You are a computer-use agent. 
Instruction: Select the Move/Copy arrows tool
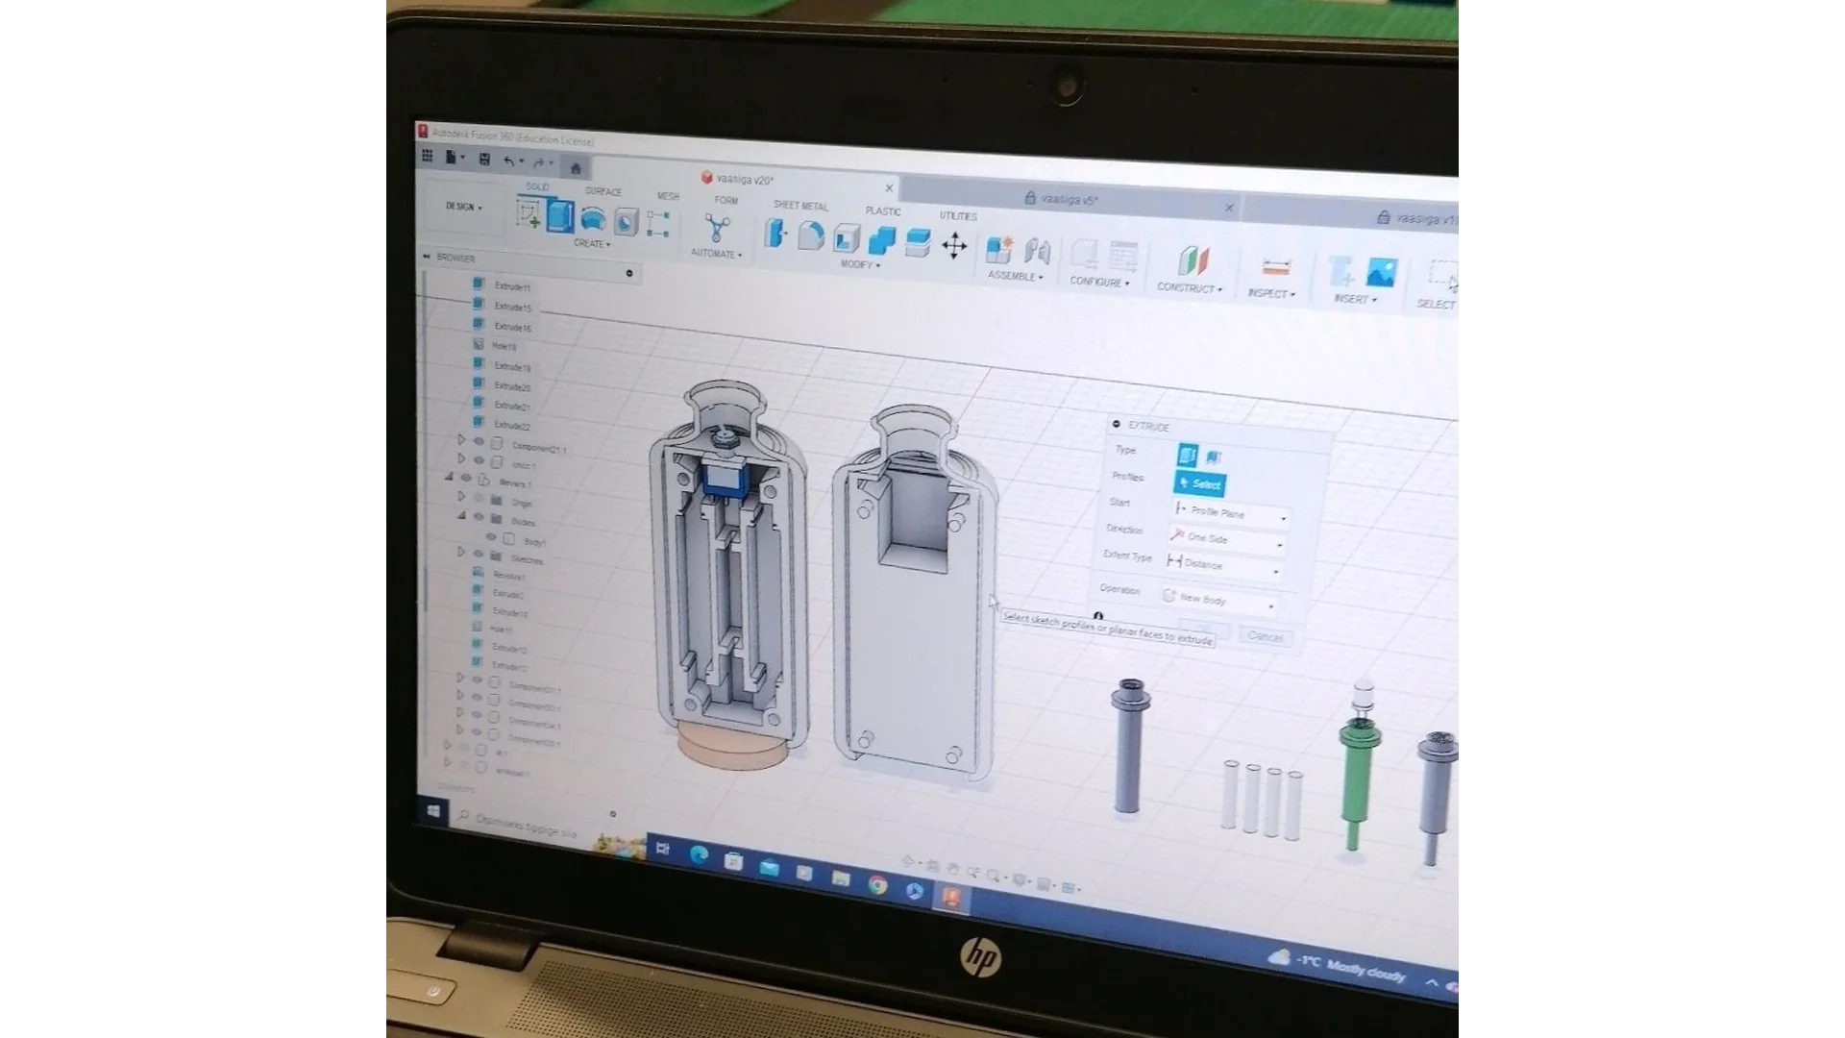point(954,246)
